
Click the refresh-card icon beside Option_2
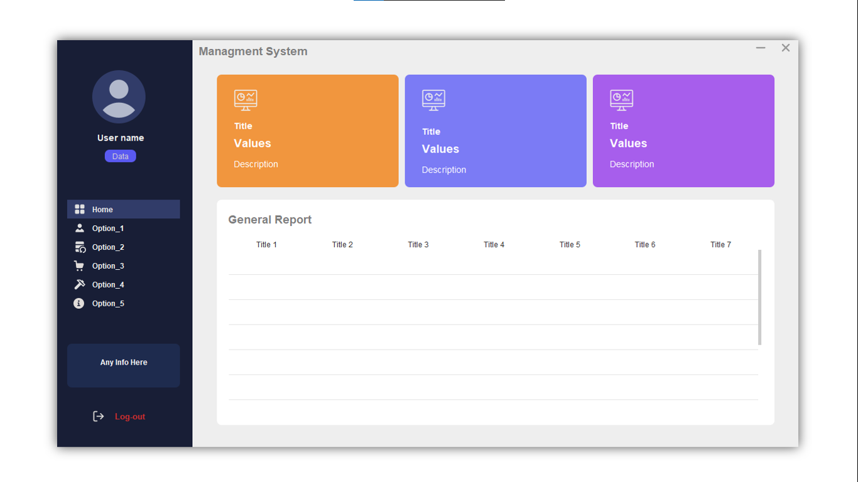click(x=80, y=247)
